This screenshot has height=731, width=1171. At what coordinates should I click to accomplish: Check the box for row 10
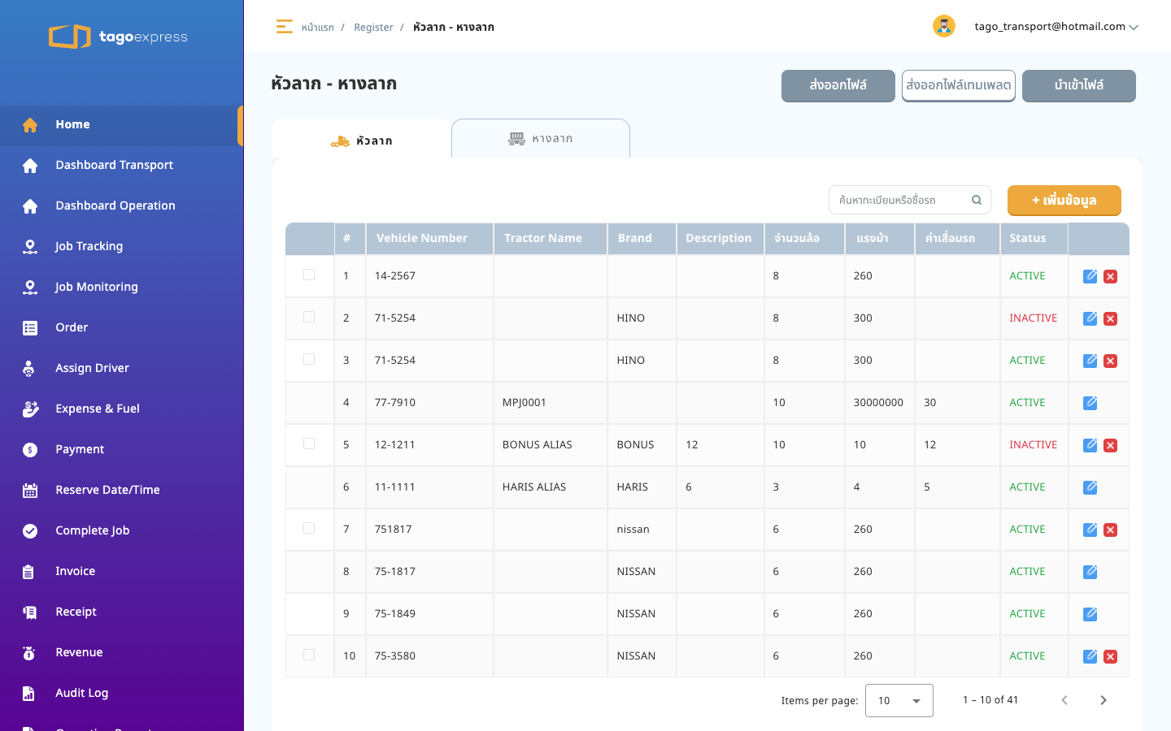309,655
